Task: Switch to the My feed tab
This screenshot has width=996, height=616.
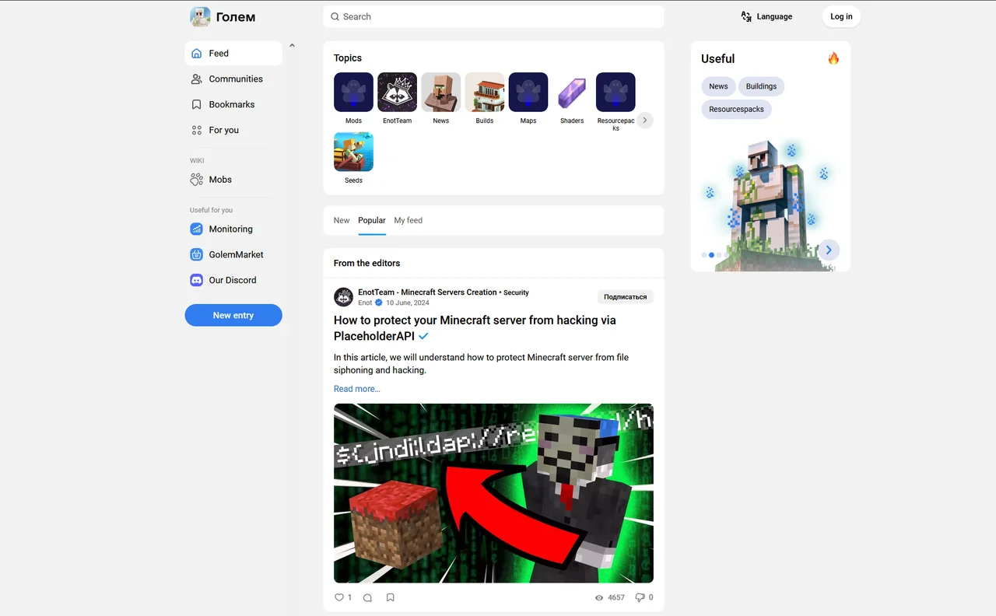Action: click(408, 220)
